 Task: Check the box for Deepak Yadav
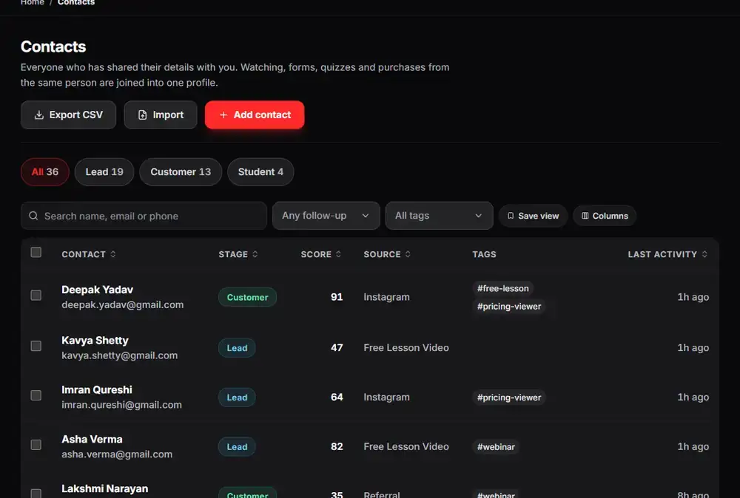pyautogui.click(x=36, y=296)
